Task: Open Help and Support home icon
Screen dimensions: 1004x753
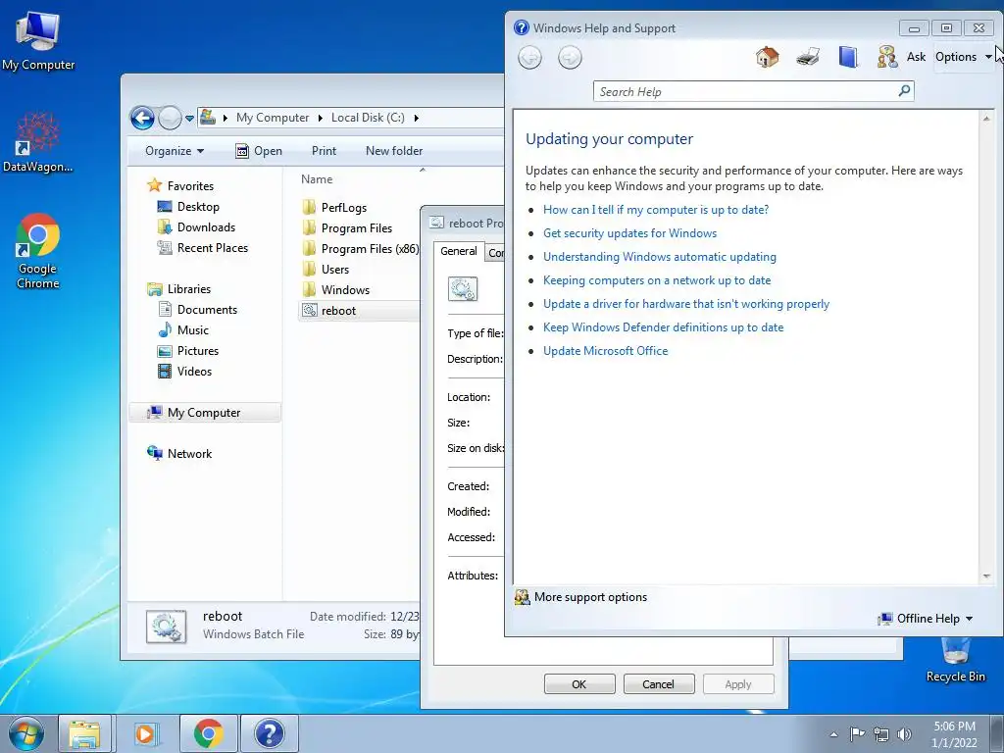Action: tap(767, 57)
